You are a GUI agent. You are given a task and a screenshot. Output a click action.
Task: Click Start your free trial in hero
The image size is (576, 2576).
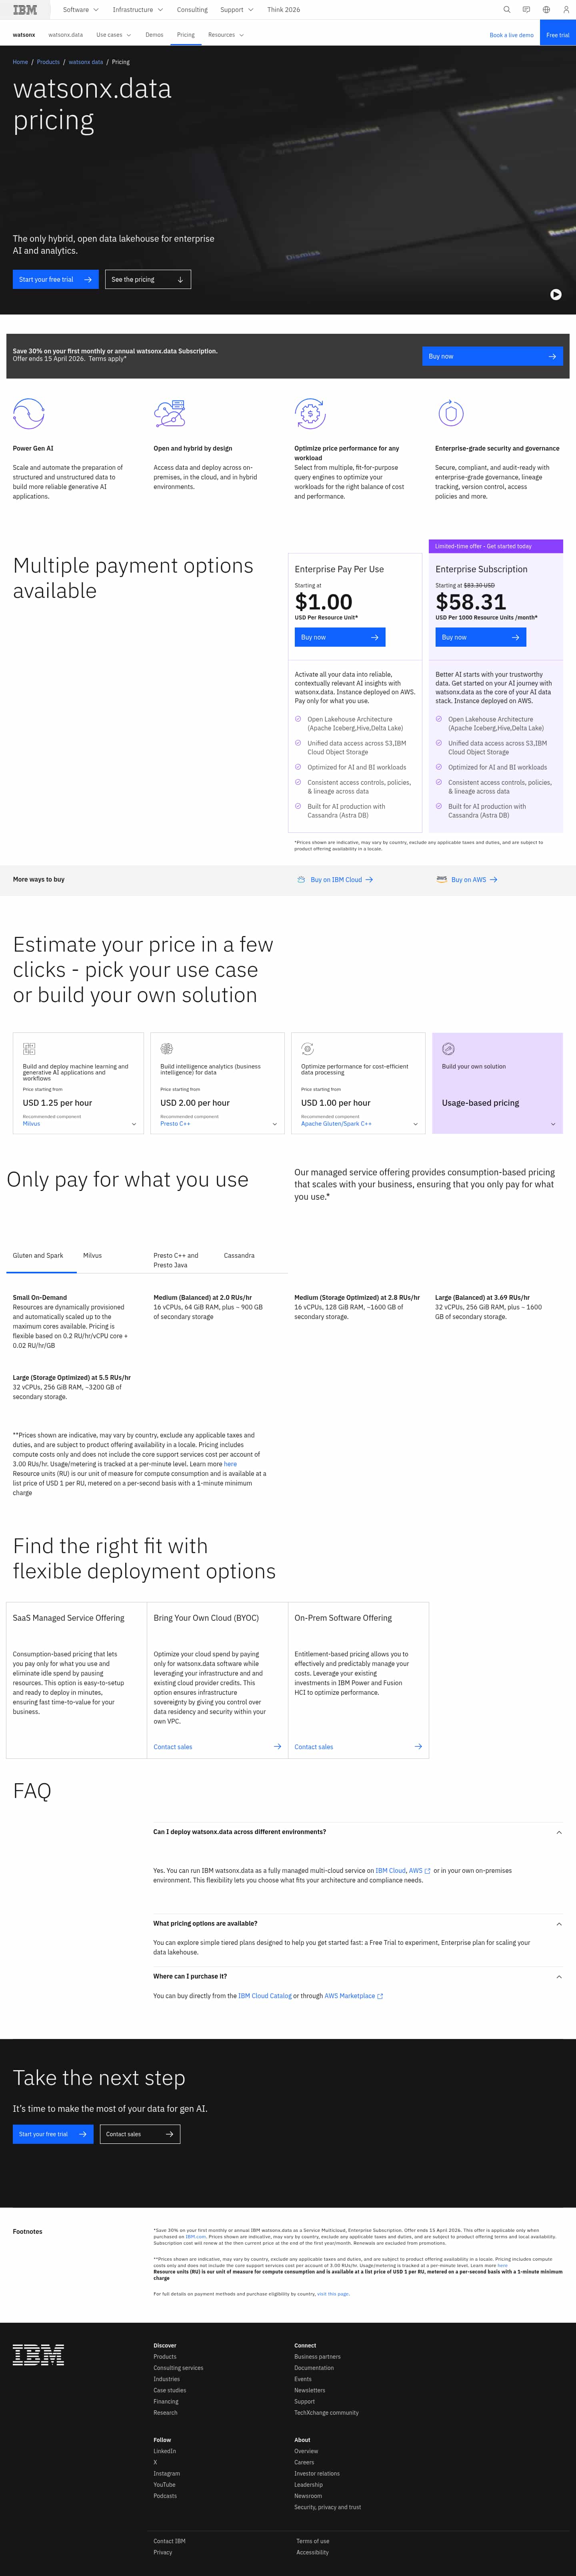click(x=56, y=280)
